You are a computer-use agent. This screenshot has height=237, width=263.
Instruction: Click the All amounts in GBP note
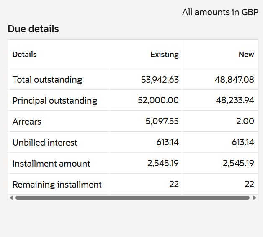[220, 12]
